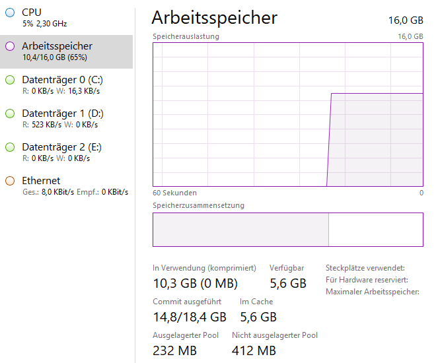Click the green Datenträger 2 (E:) circle icon
The image size is (436, 363).
point(10,147)
